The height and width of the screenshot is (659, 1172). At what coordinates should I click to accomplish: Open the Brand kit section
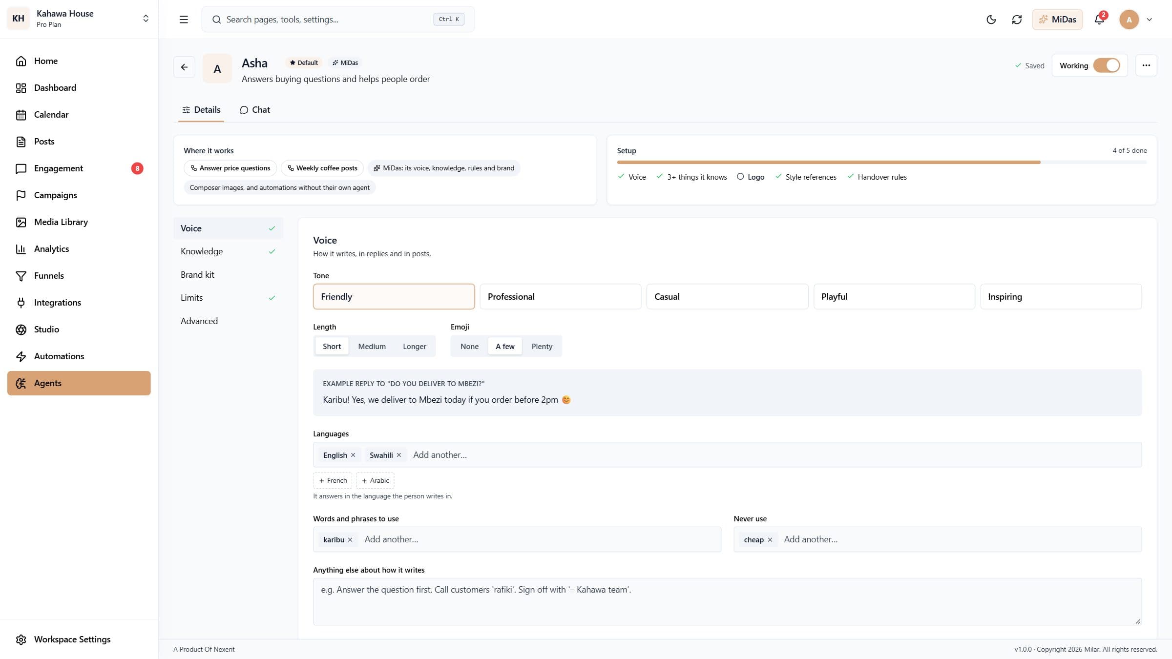(228, 274)
